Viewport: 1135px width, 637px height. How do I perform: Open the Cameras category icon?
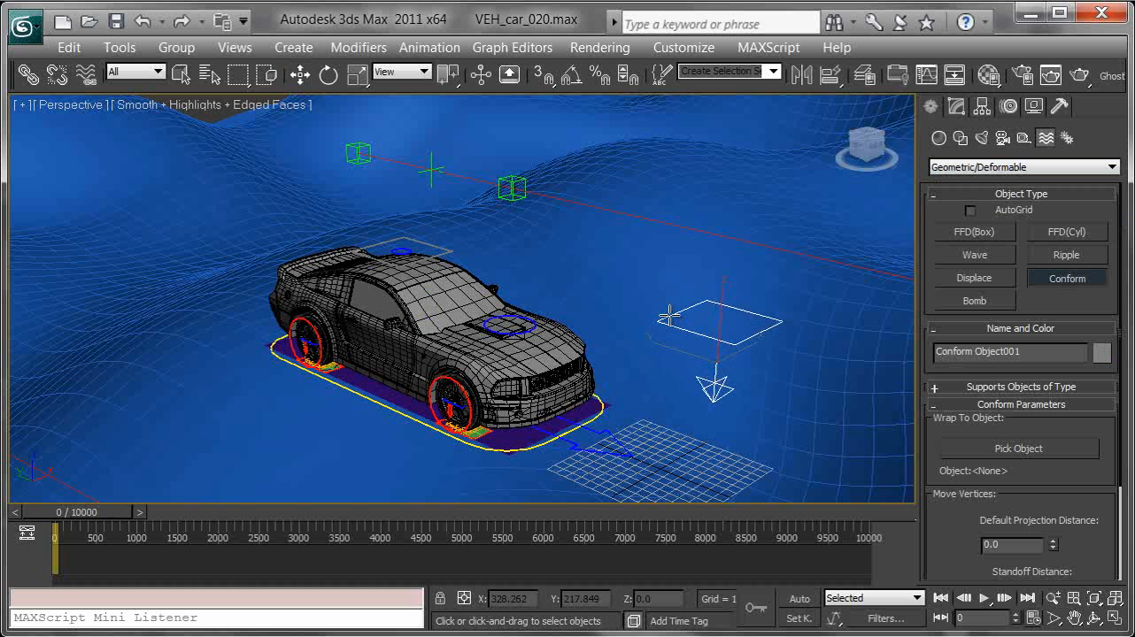(x=1002, y=138)
